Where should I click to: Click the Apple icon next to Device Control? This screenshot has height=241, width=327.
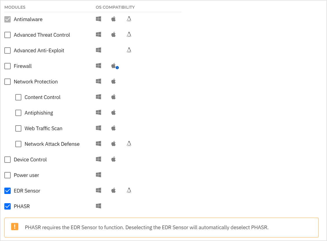(x=113, y=159)
